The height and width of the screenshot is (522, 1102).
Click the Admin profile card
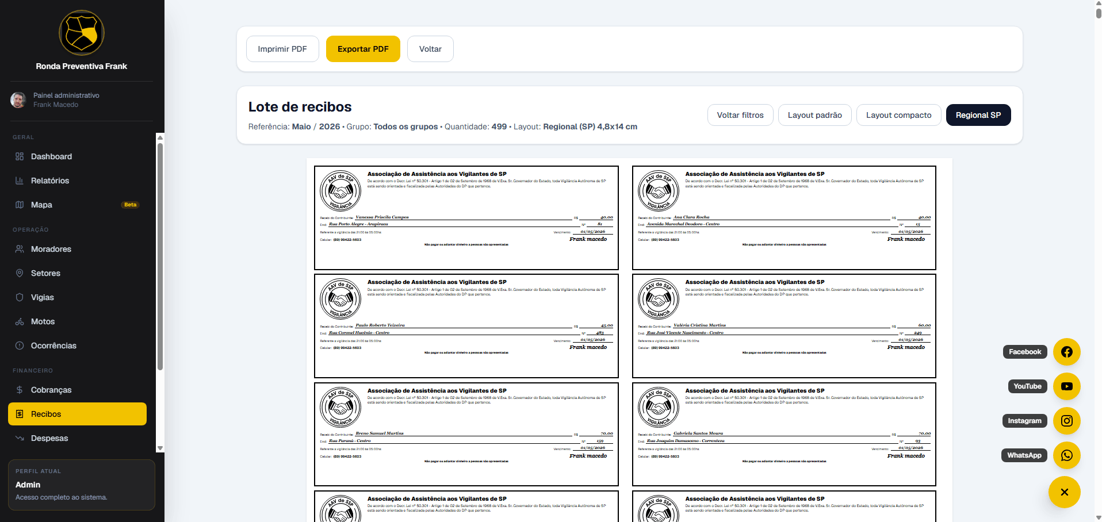82,485
